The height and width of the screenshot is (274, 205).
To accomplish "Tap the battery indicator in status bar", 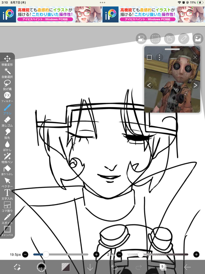I will (200, 3).
